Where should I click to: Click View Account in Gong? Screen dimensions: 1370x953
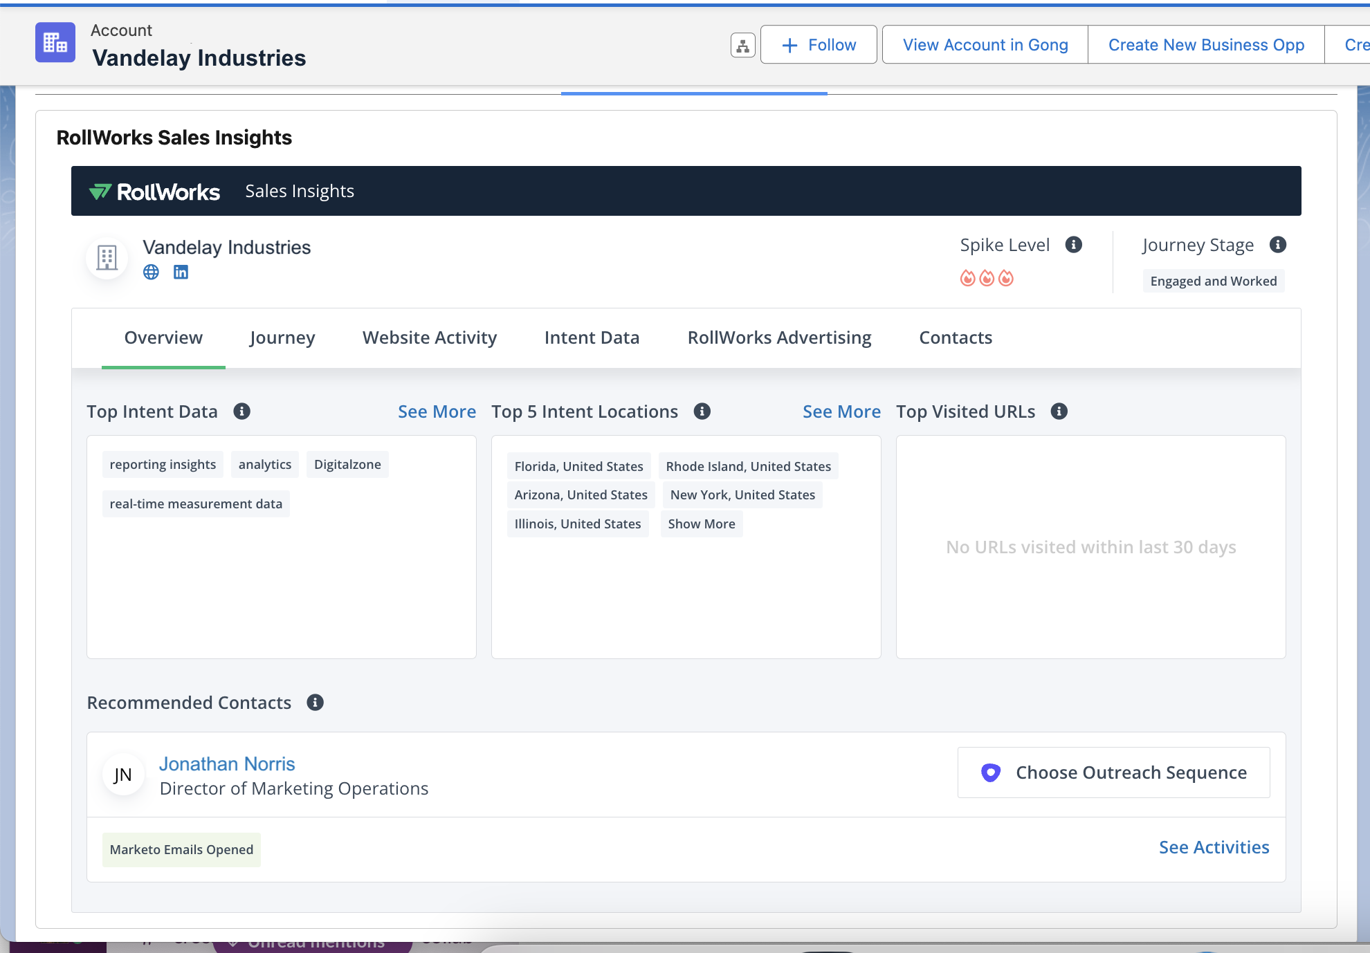tap(985, 45)
